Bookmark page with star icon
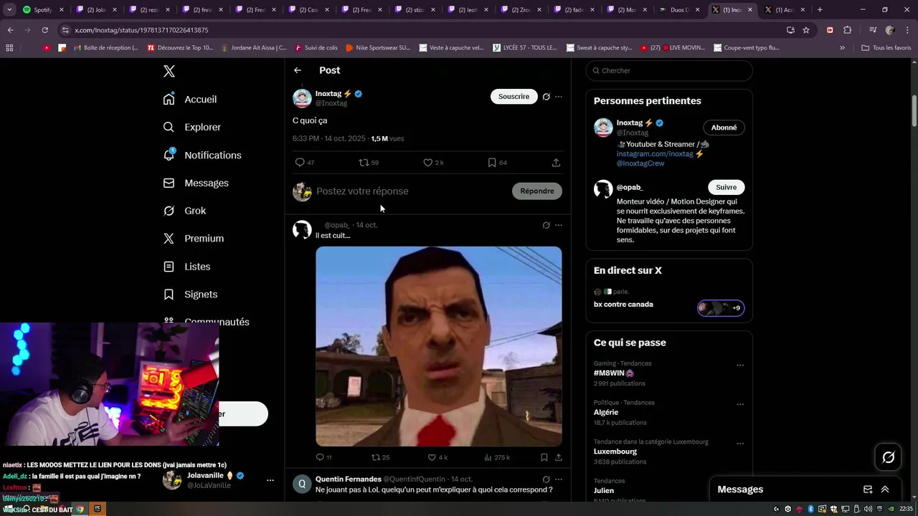This screenshot has height=516, width=918. (x=806, y=30)
